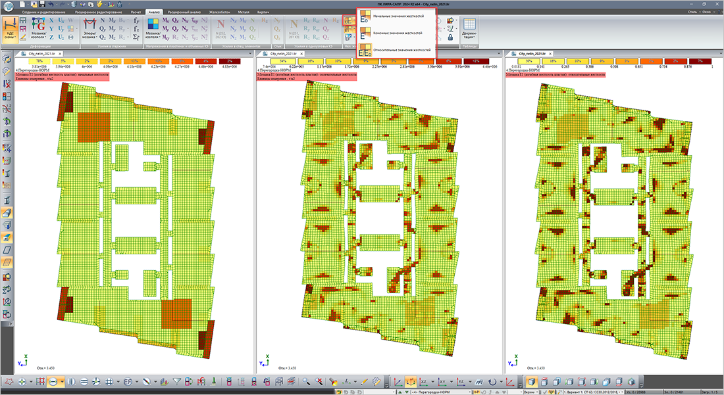Screen dimensions: 724x395
Task: Toggle the highlighted minus-circle icon in bottom toolbar
Action: pos(53,382)
